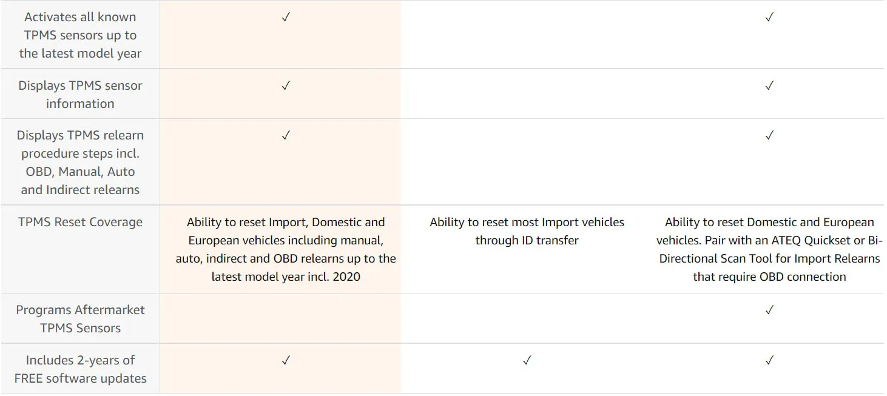This screenshot has width=887, height=396.
Task: Select 'Includes 2-years of FREE software updates' label
Action: pyautogui.click(x=80, y=369)
